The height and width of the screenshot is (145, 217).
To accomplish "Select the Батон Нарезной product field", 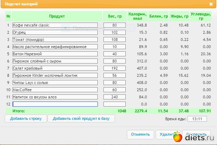I will (x=55, y=54).
